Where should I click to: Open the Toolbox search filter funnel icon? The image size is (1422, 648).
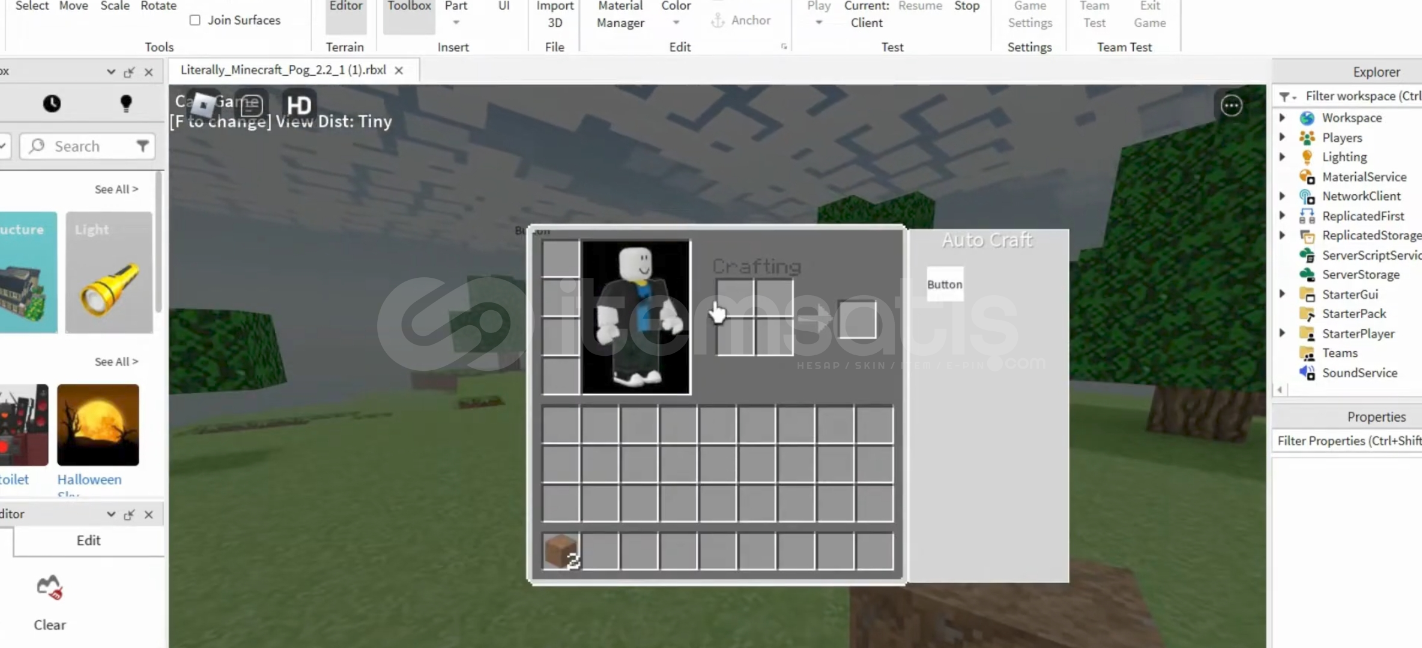point(142,146)
